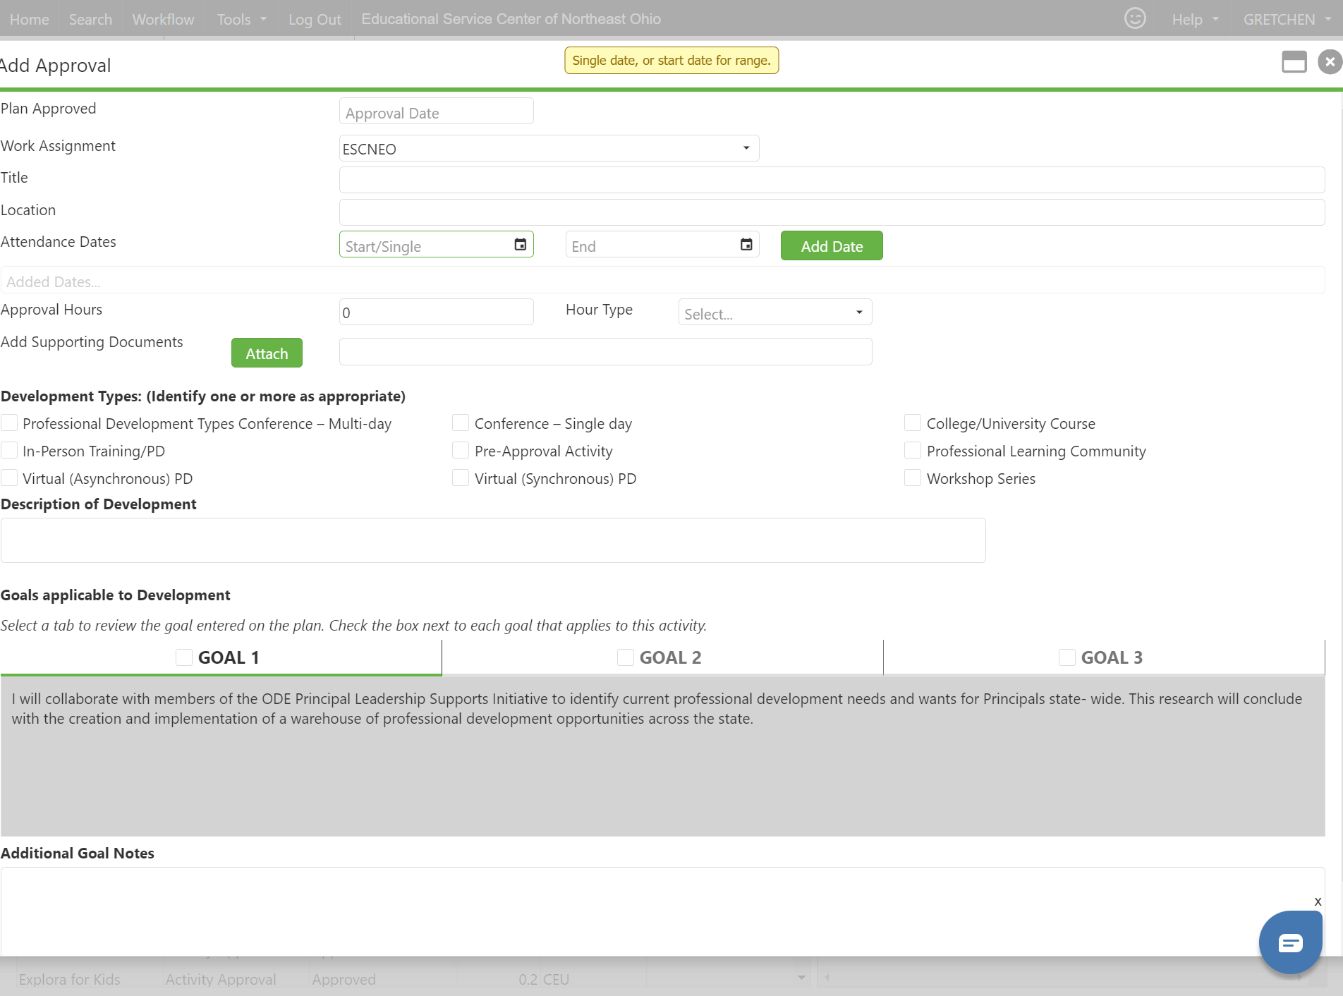Click the supporting documents file name field
Viewport: 1343px width, 996px height.
coord(605,351)
